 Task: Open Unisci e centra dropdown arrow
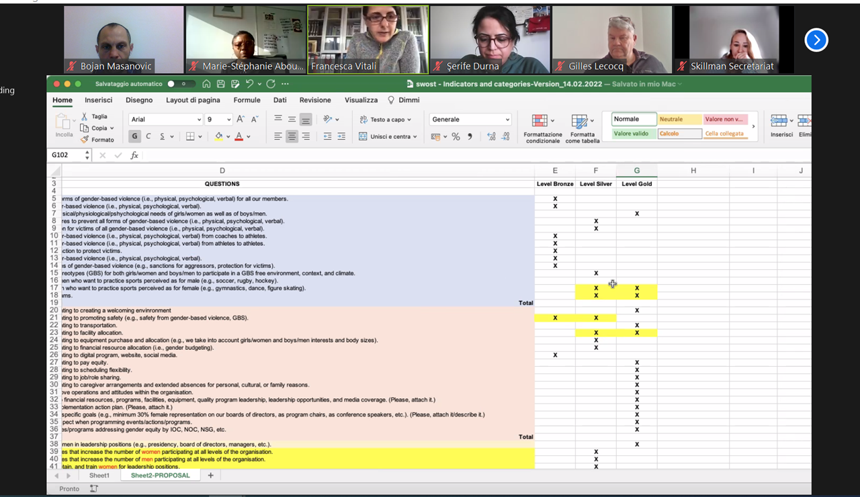click(415, 136)
